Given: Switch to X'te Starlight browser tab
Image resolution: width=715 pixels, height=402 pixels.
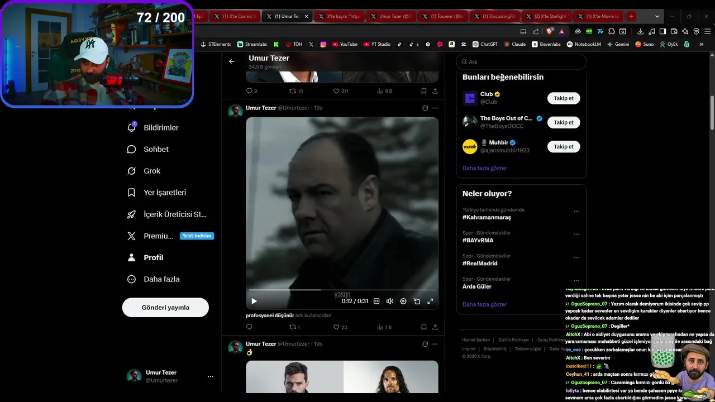Looking at the screenshot, I should pos(546,16).
